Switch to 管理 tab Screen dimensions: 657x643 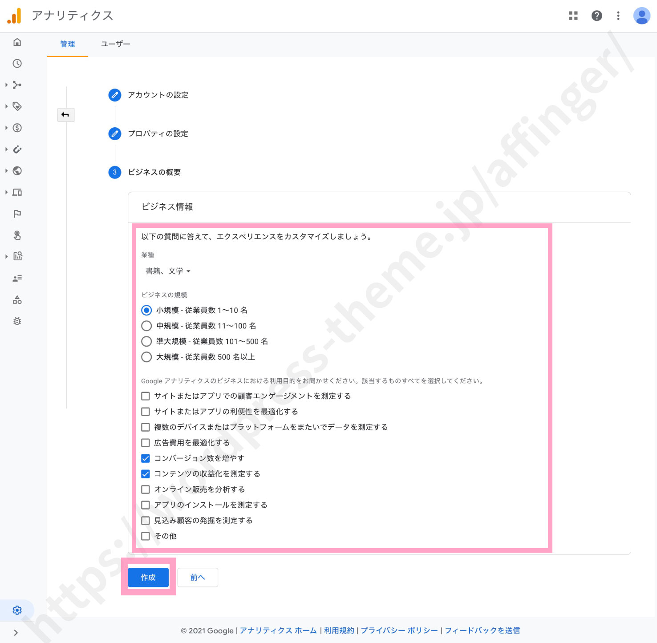point(68,44)
